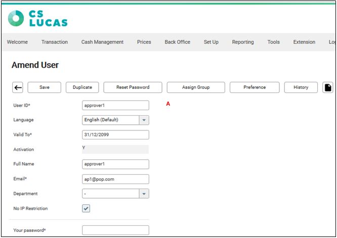
Task: Click the document icon beside History
Action: (x=328, y=87)
